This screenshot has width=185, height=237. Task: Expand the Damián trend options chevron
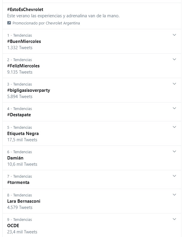tap(175, 152)
